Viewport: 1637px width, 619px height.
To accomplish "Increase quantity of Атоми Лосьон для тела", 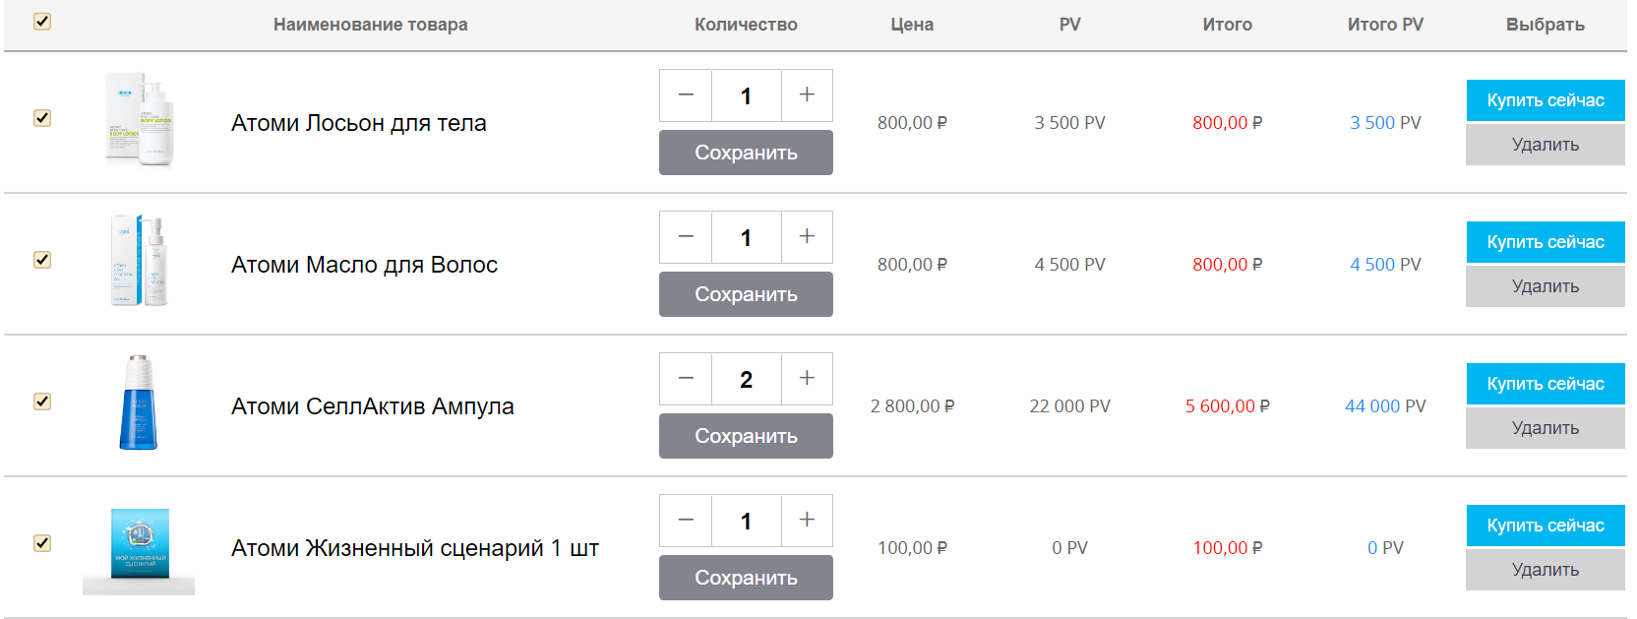I will click(x=807, y=95).
